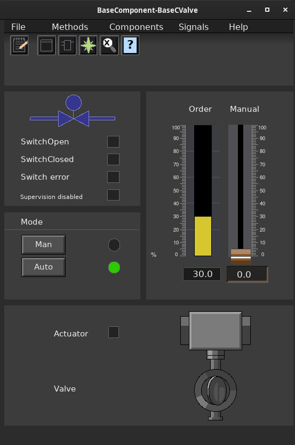295x445 pixels.
Task: Open the Signals menu
Action: pos(194,27)
